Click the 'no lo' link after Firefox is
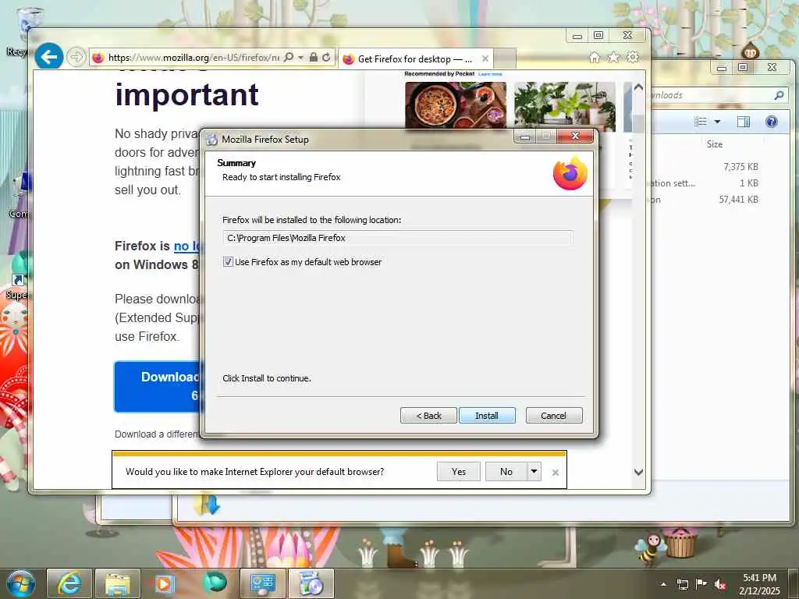This screenshot has width=799, height=599. click(186, 246)
